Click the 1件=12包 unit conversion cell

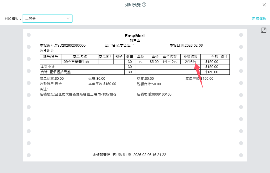170,62
